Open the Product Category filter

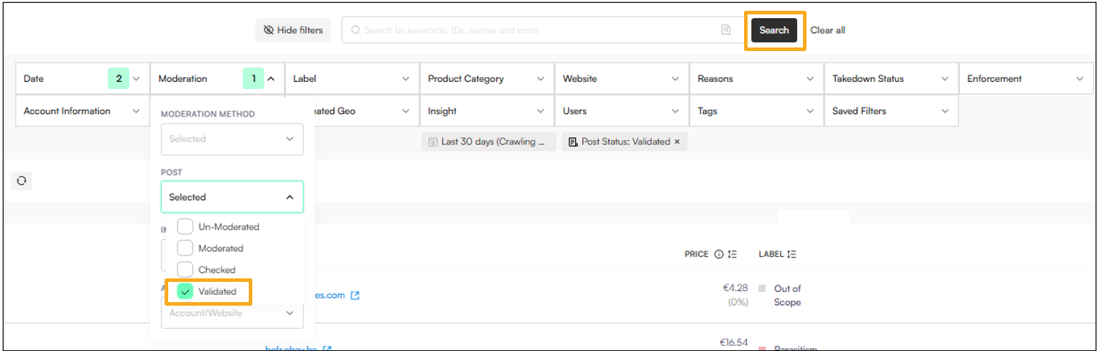tap(487, 79)
